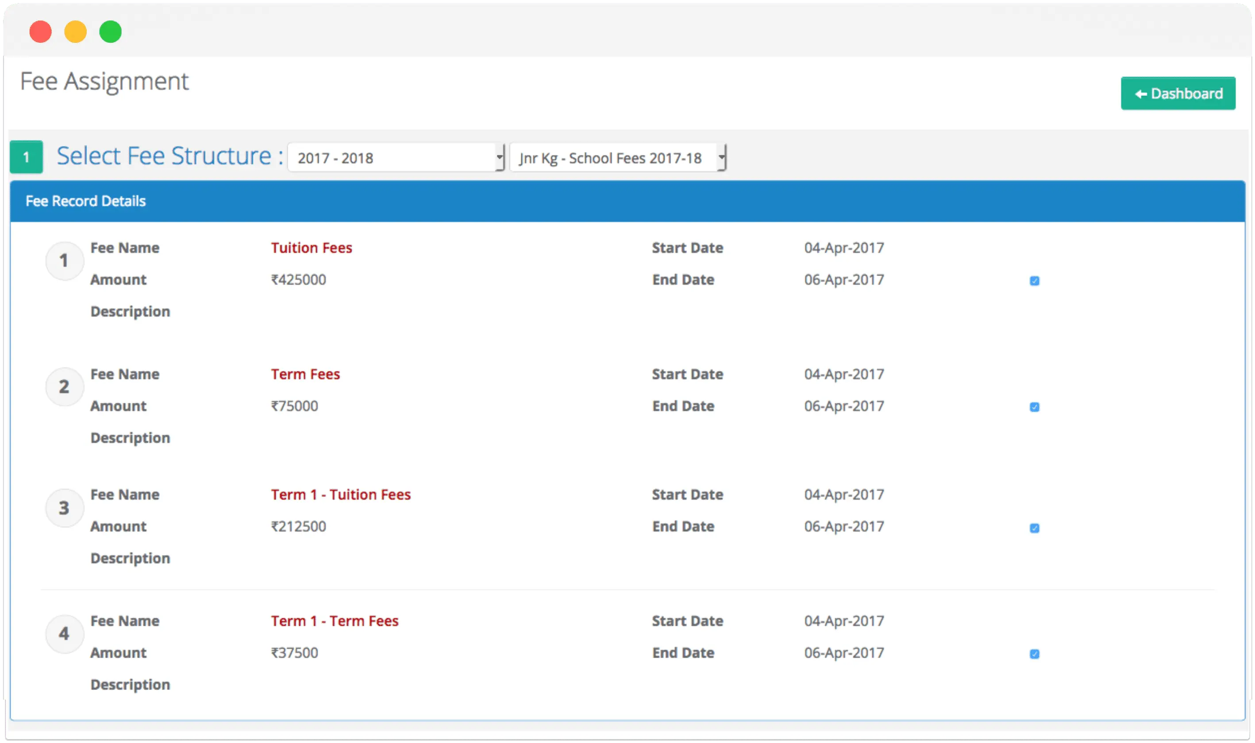Image resolution: width=1255 pixels, height=743 pixels.
Task: Click the Term 1 - Tuition Fees name
Action: (x=341, y=494)
